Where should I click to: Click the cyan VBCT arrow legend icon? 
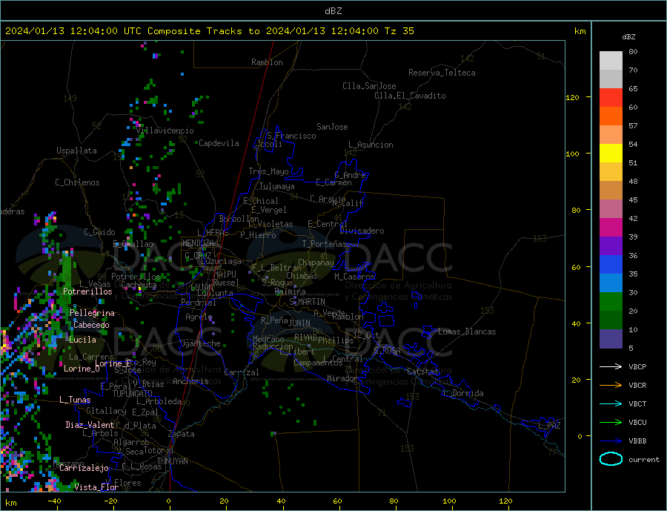(611, 403)
